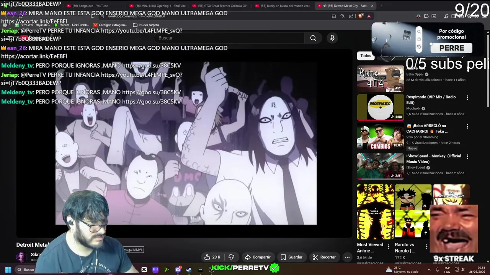This screenshot has width=490, height=275.
Task: Select the Todos filter chip
Action: coord(366,56)
